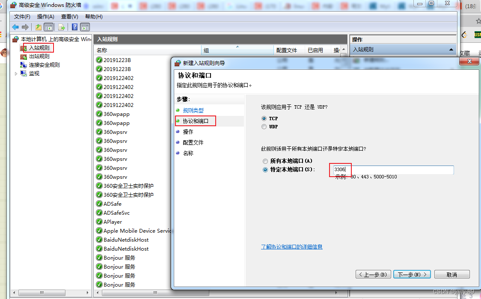Click the Up one level folder icon
This screenshot has width=481, height=299.
tap(39, 27)
